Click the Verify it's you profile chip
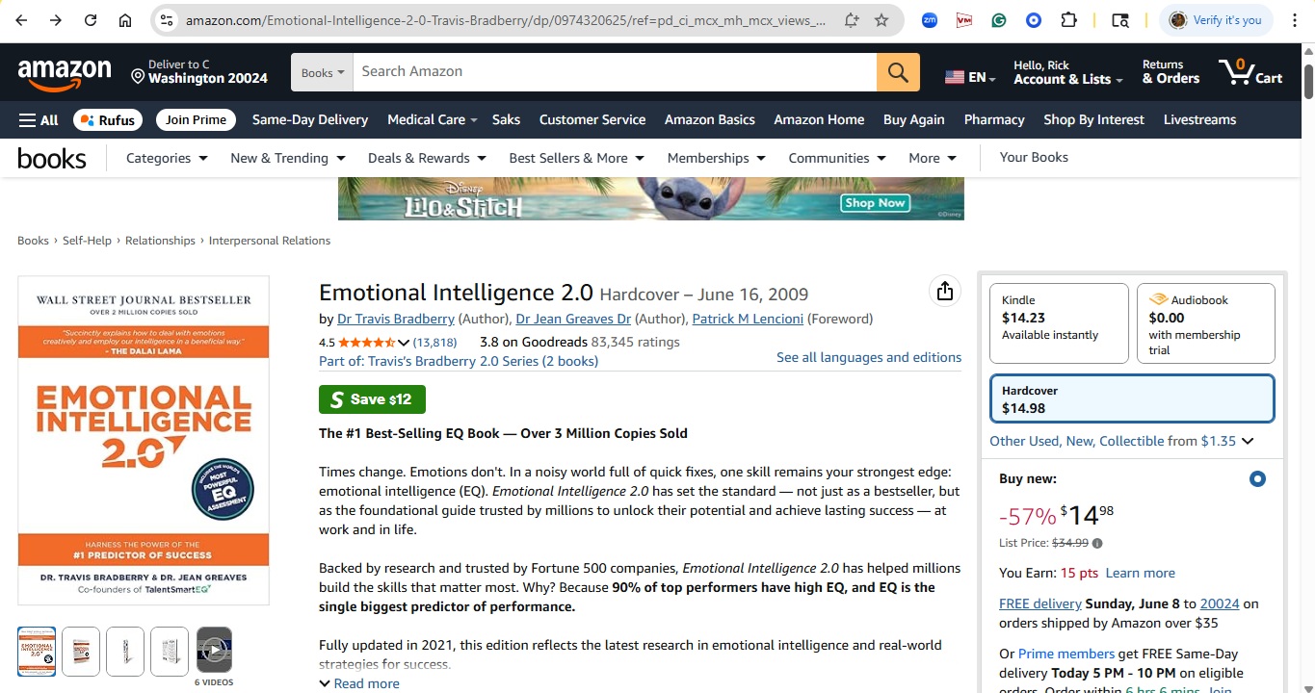The width and height of the screenshot is (1315, 693). pos(1218,20)
